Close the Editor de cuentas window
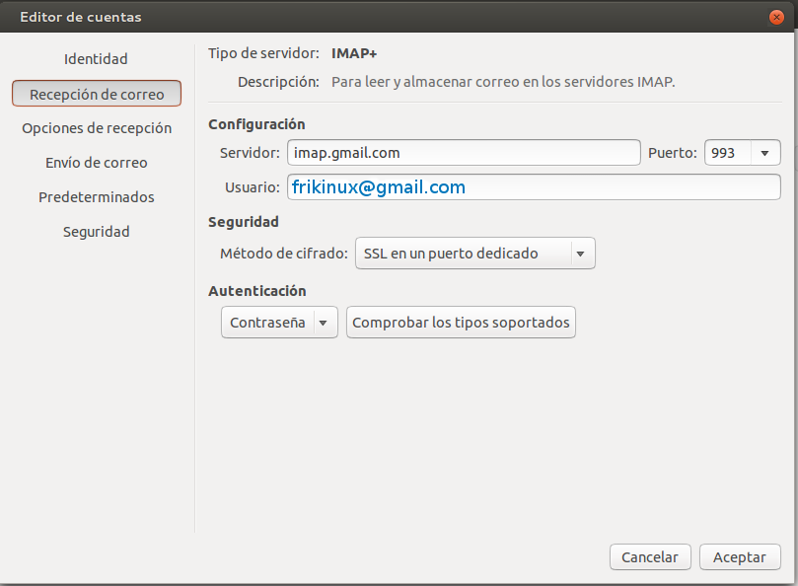 click(776, 18)
